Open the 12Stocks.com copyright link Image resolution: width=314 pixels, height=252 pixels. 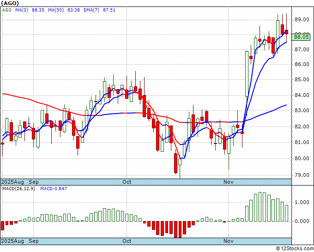click(295, 249)
